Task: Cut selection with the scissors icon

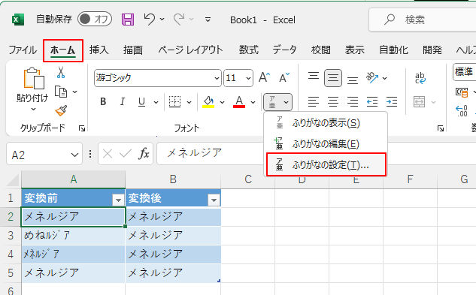Action: 61,73
